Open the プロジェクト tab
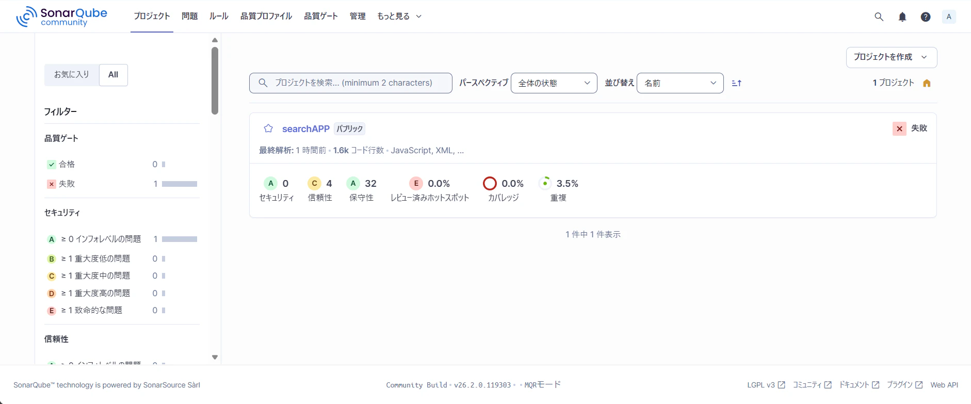The image size is (971, 404). (x=152, y=17)
